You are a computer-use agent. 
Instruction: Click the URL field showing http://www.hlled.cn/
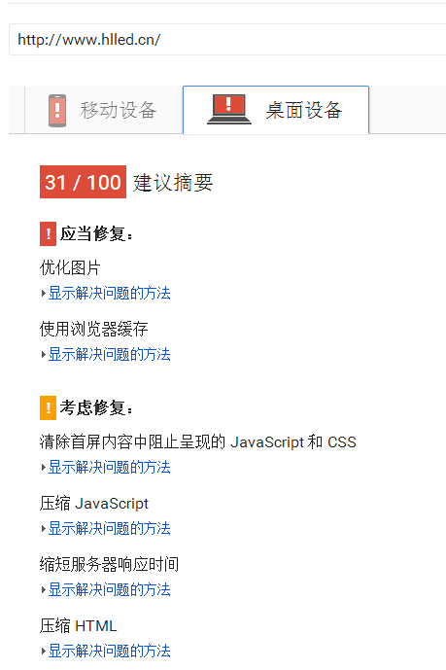click(x=227, y=39)
